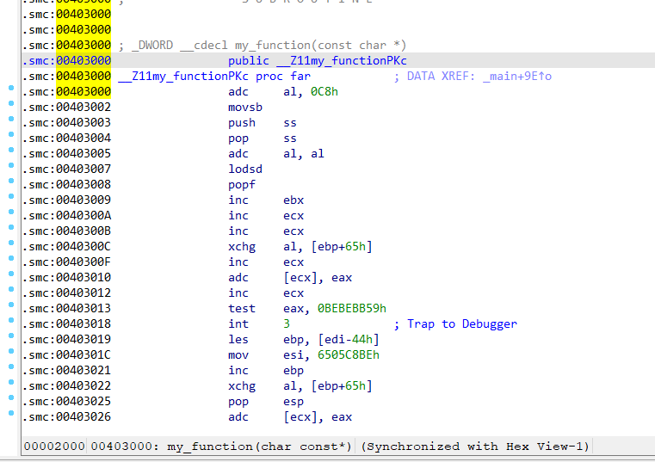
Task: Click __Z11my_functionPKc proc far label
Action: pos(214,77)
